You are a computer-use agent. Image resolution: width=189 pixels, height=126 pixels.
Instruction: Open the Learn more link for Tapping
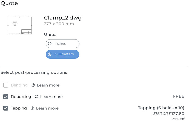(47, 108)
